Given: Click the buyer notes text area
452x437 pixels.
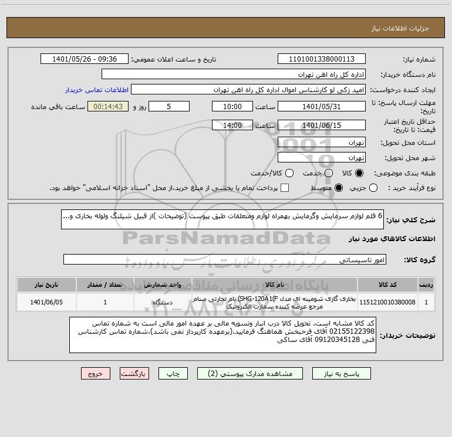Looking at the screenshot, I should tap(222, 335).
